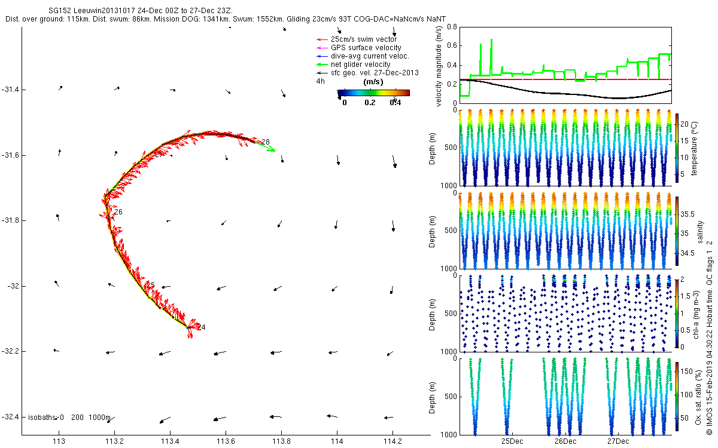
Task: Click the Ox. sat. ratio colorbar
Action: point(677,397)
